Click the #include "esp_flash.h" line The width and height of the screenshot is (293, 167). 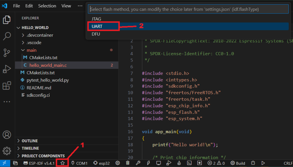(x=171, y=112)
